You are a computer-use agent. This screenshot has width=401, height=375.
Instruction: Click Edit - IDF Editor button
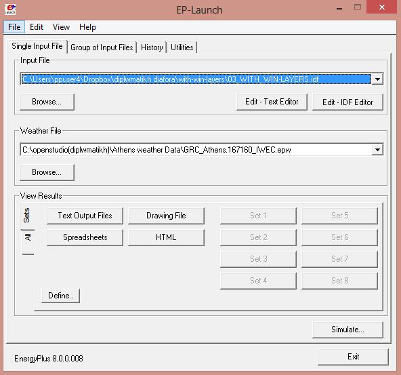coord(347,102)
